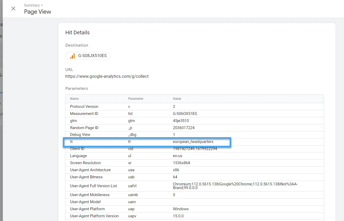Close the Page View hit details panel

[13, 9]
